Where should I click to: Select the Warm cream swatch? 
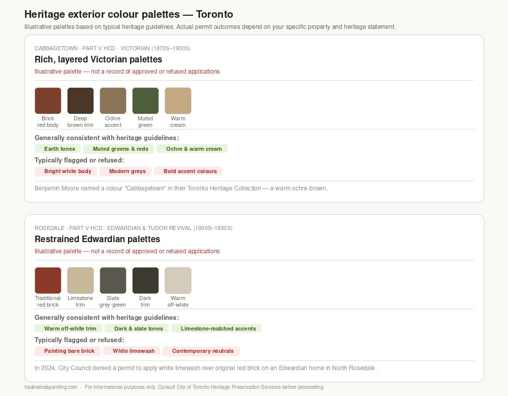[x=178, y=101]
